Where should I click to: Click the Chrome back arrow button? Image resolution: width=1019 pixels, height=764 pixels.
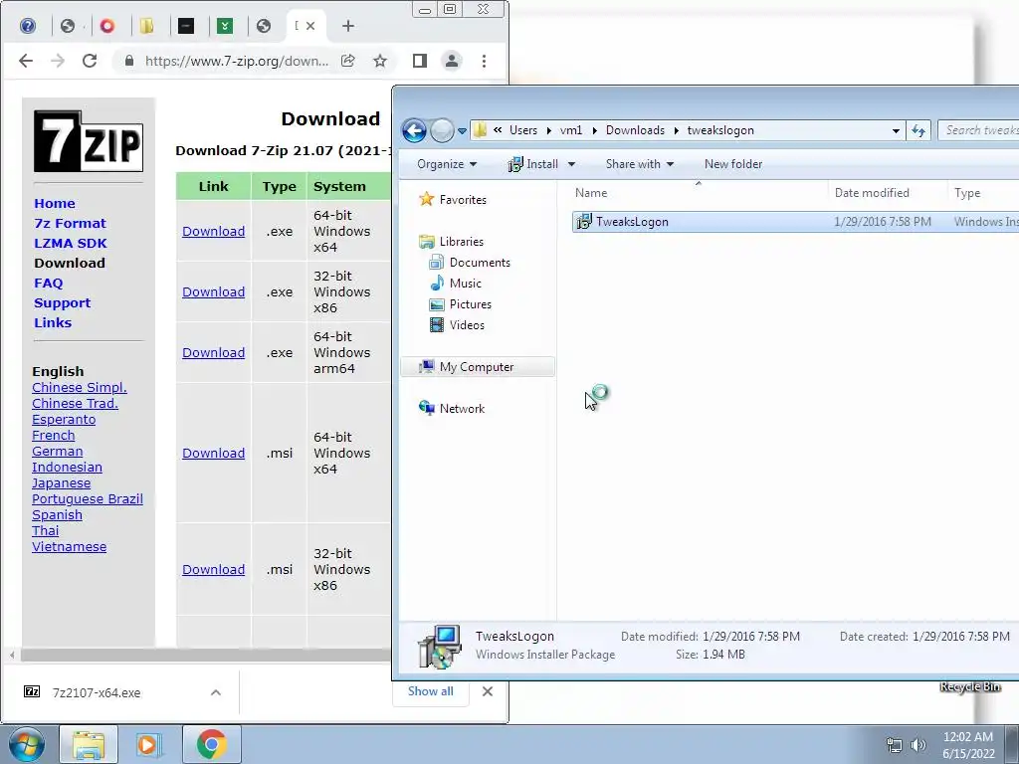point(26,61)
